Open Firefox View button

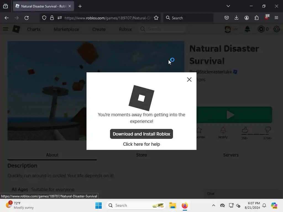6,6
